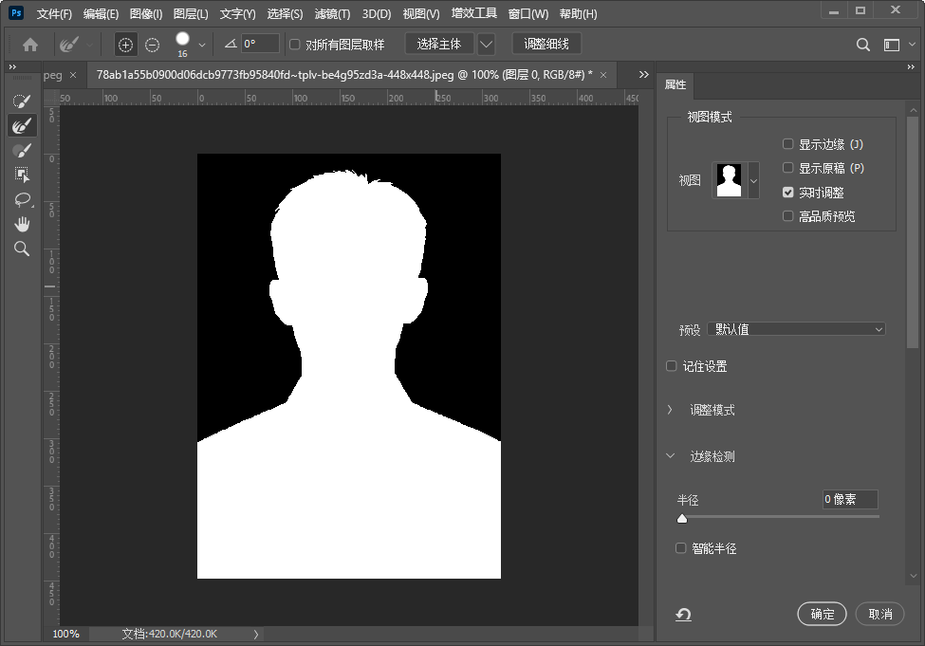
Task: Open the brush size picker dropdown
Action: point(202,45)
